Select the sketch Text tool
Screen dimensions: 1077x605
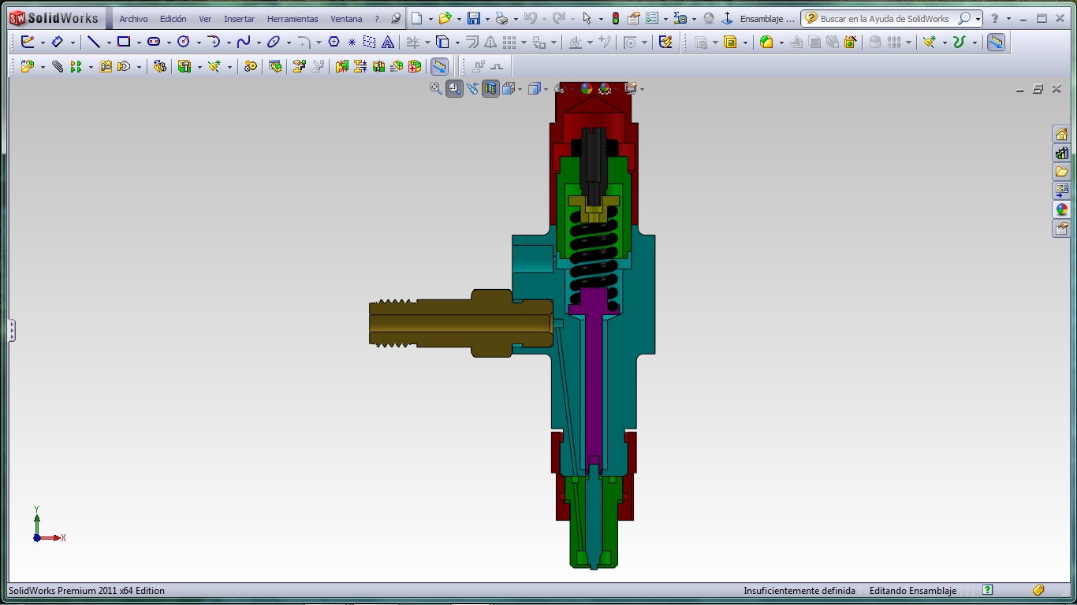(388, 43)
